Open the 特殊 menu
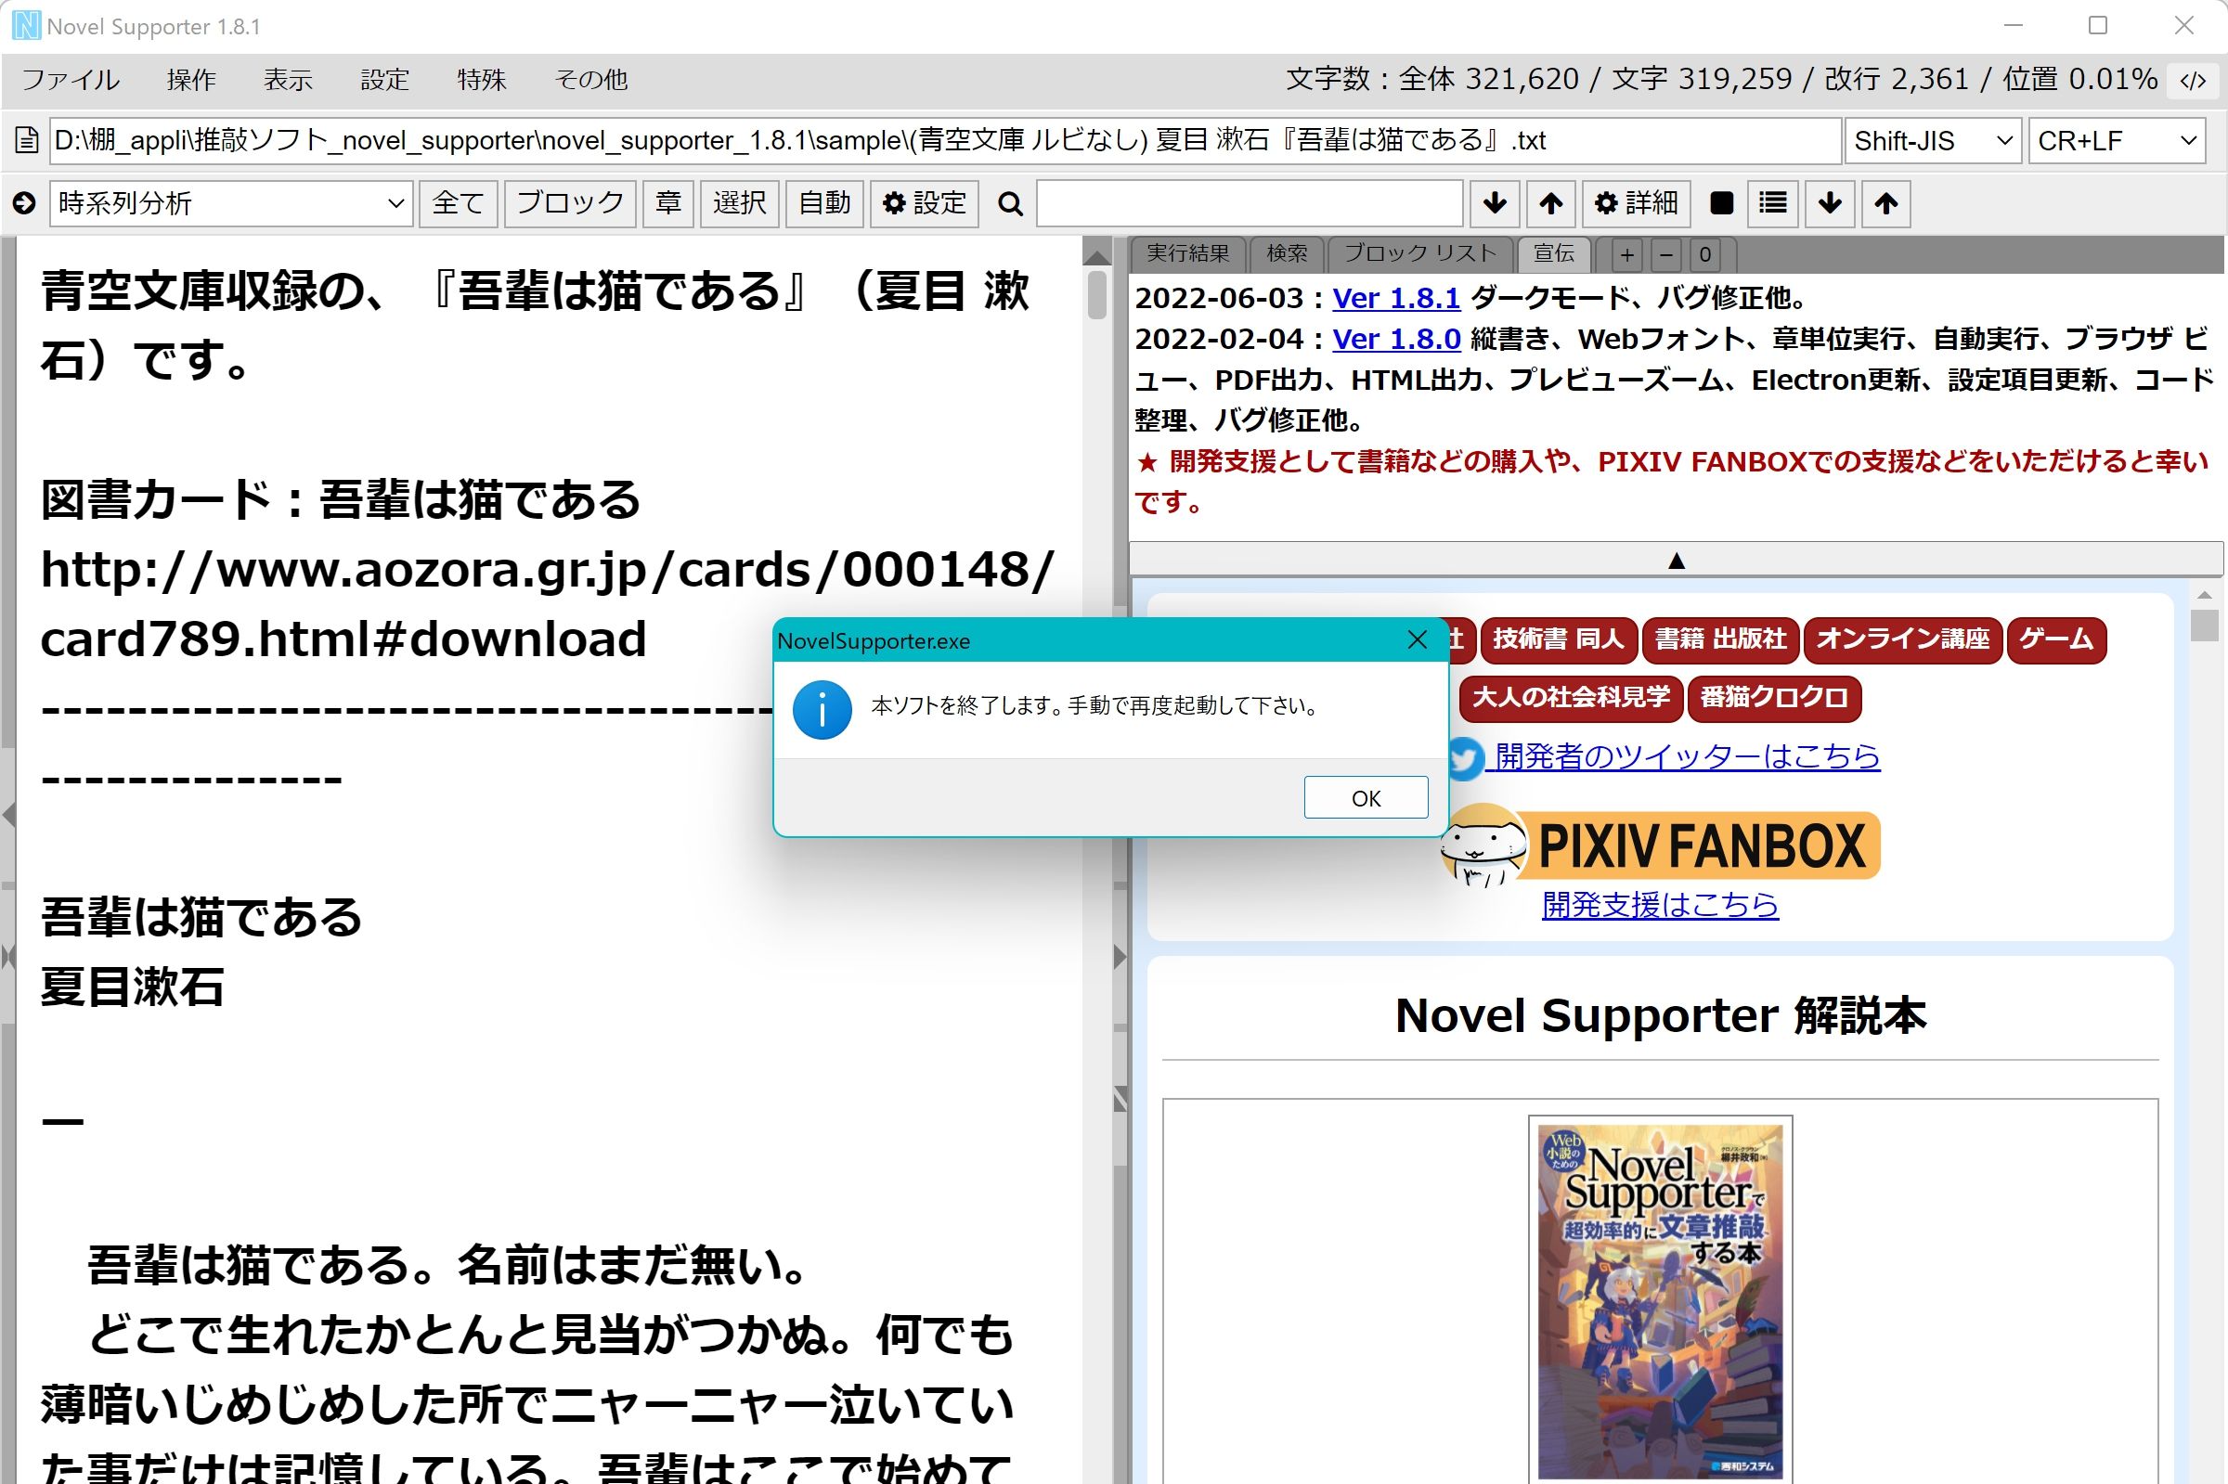 pos(481,80)
